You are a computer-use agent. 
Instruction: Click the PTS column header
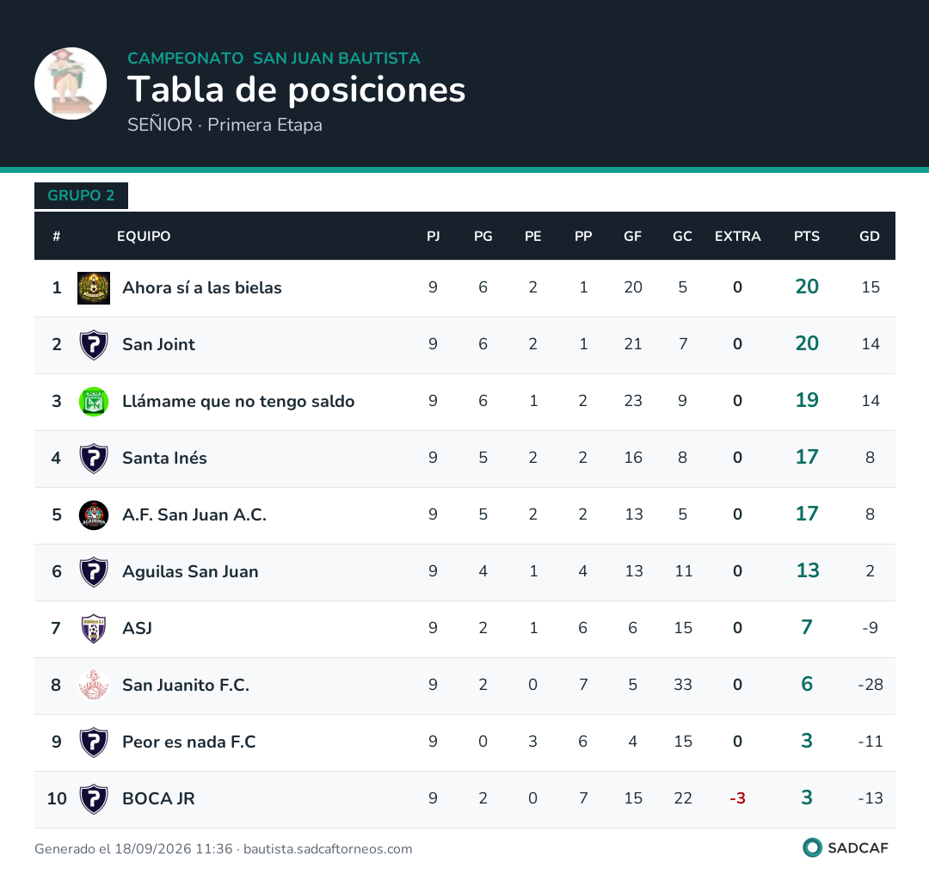click(806, 237)
